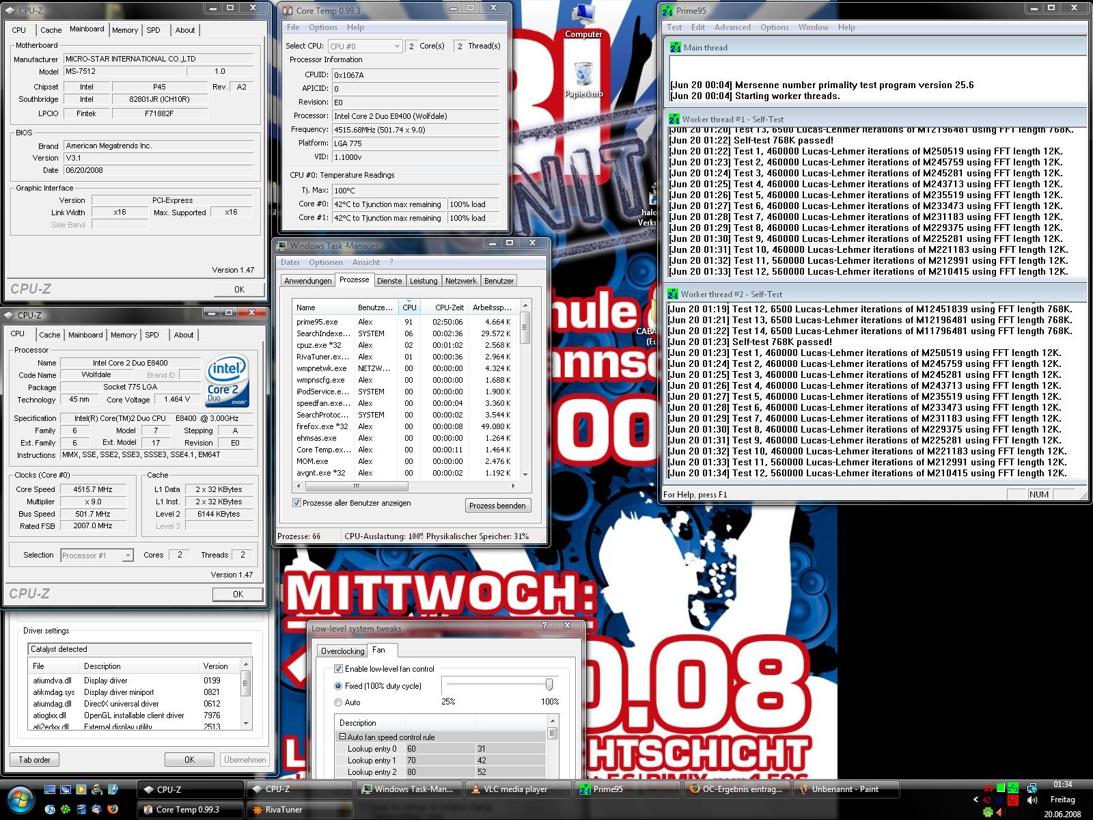Click the Task Manager horizontal scrollbar thumb
Screen dimensions: 1093x820
click(x=357, y=487)
